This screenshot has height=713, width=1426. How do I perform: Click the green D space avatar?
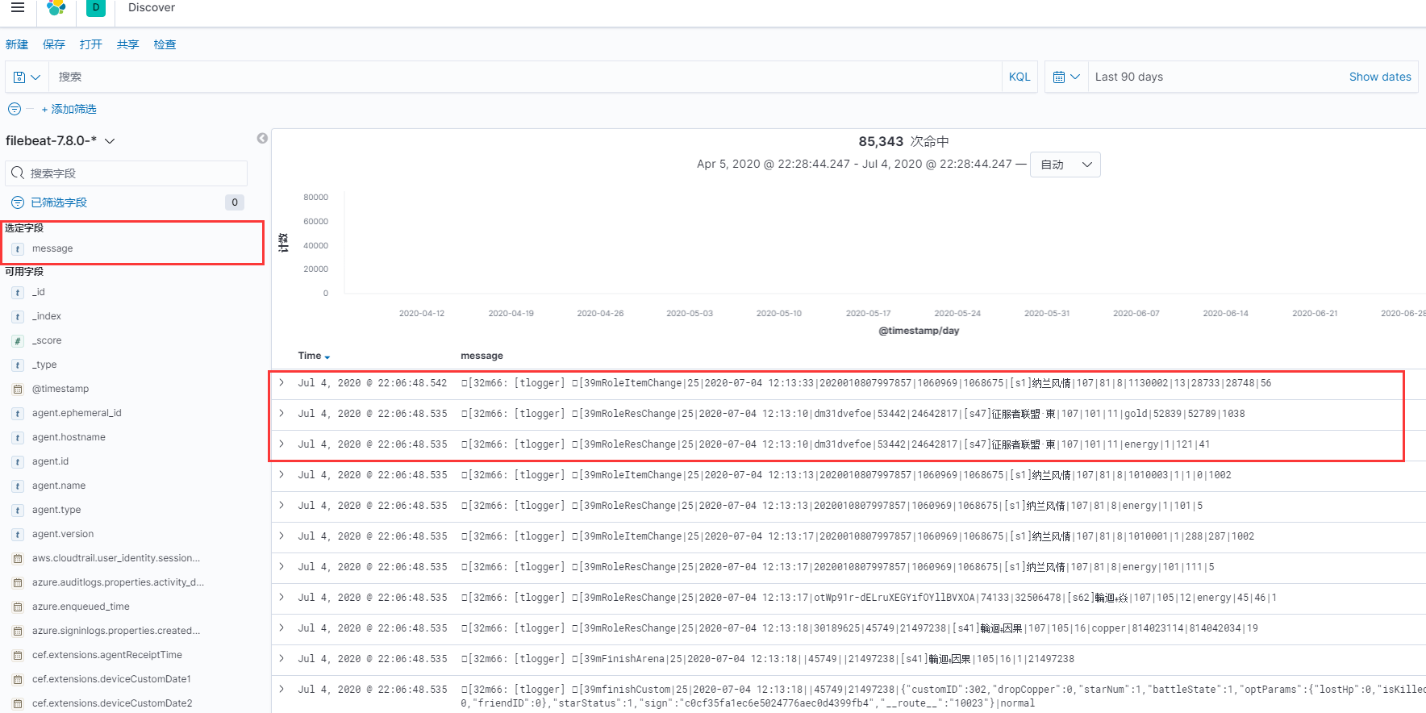(x=95, y=8)
